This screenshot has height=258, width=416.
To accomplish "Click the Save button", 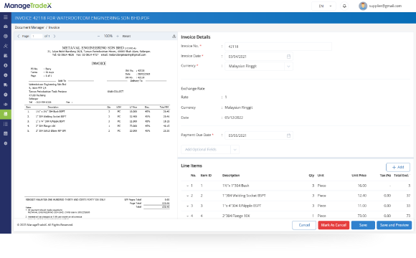I will [363, 225].
